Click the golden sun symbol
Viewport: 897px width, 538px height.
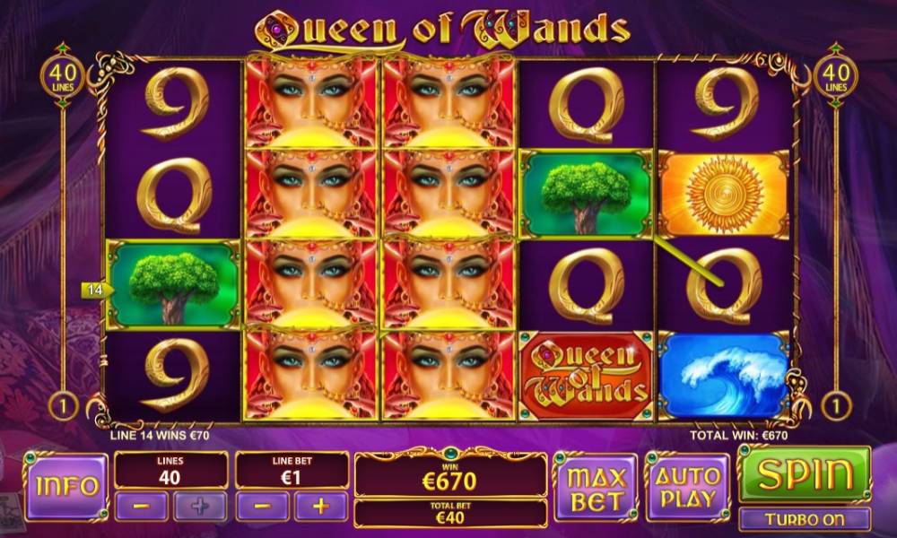click(x=724, y=195)
